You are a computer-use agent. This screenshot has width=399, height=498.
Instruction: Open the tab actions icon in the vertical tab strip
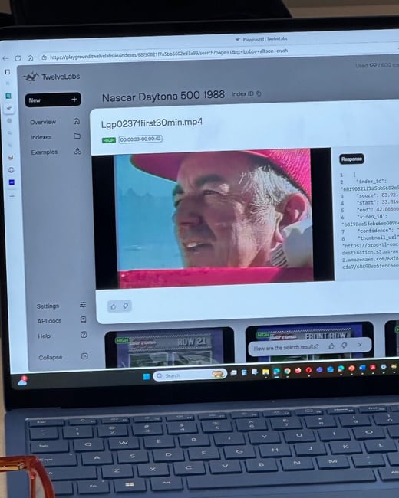(x=8, y=72)
